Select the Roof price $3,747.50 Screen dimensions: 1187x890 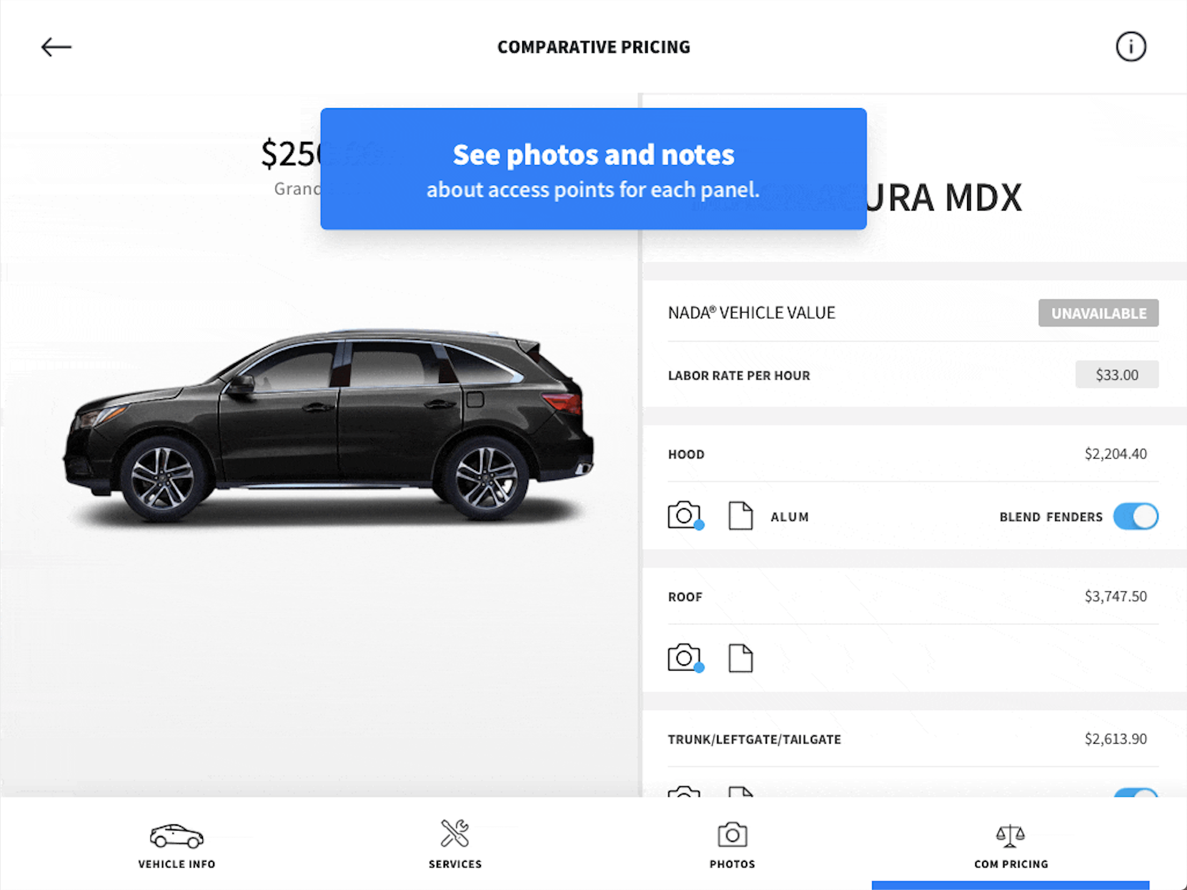click(1115, 596)
